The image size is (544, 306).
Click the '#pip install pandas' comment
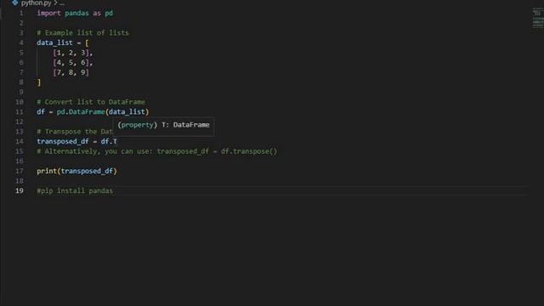click(x=75, y=190)
